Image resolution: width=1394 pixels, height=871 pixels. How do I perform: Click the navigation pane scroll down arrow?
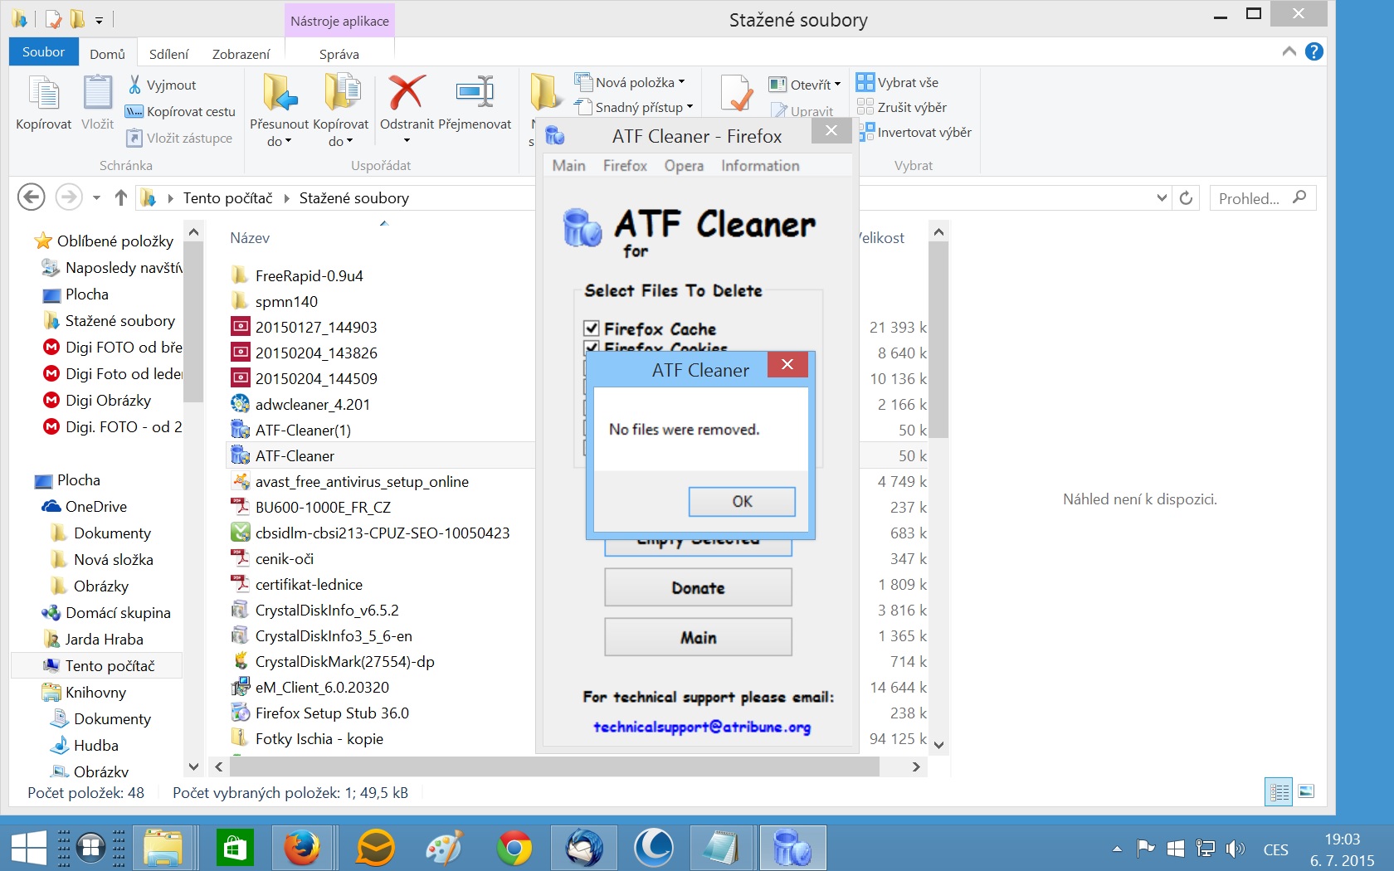[x=193, y=766]
